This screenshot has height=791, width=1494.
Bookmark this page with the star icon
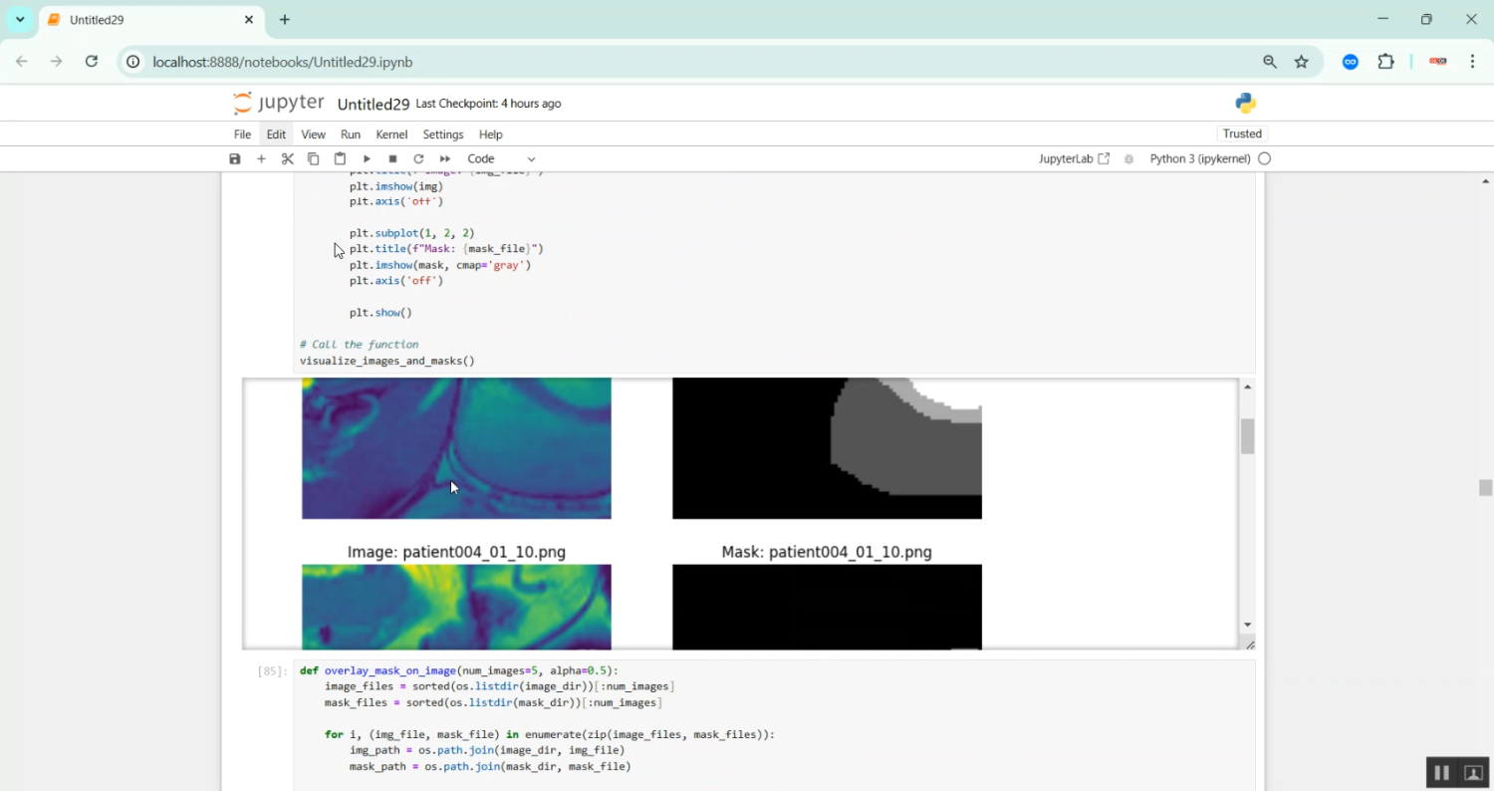(1302, 62)
